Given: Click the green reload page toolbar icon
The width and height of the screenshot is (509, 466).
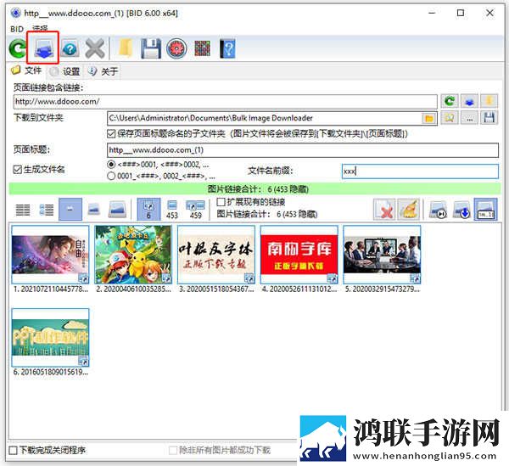Looking at the screenshot, I should [17, 48].
